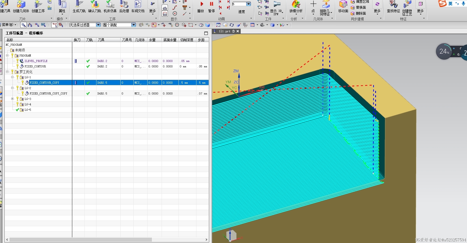The height and width of the screenshot is (243, 467).
Task: Toggle the 英 input language indicator
Action: [450, 4]
